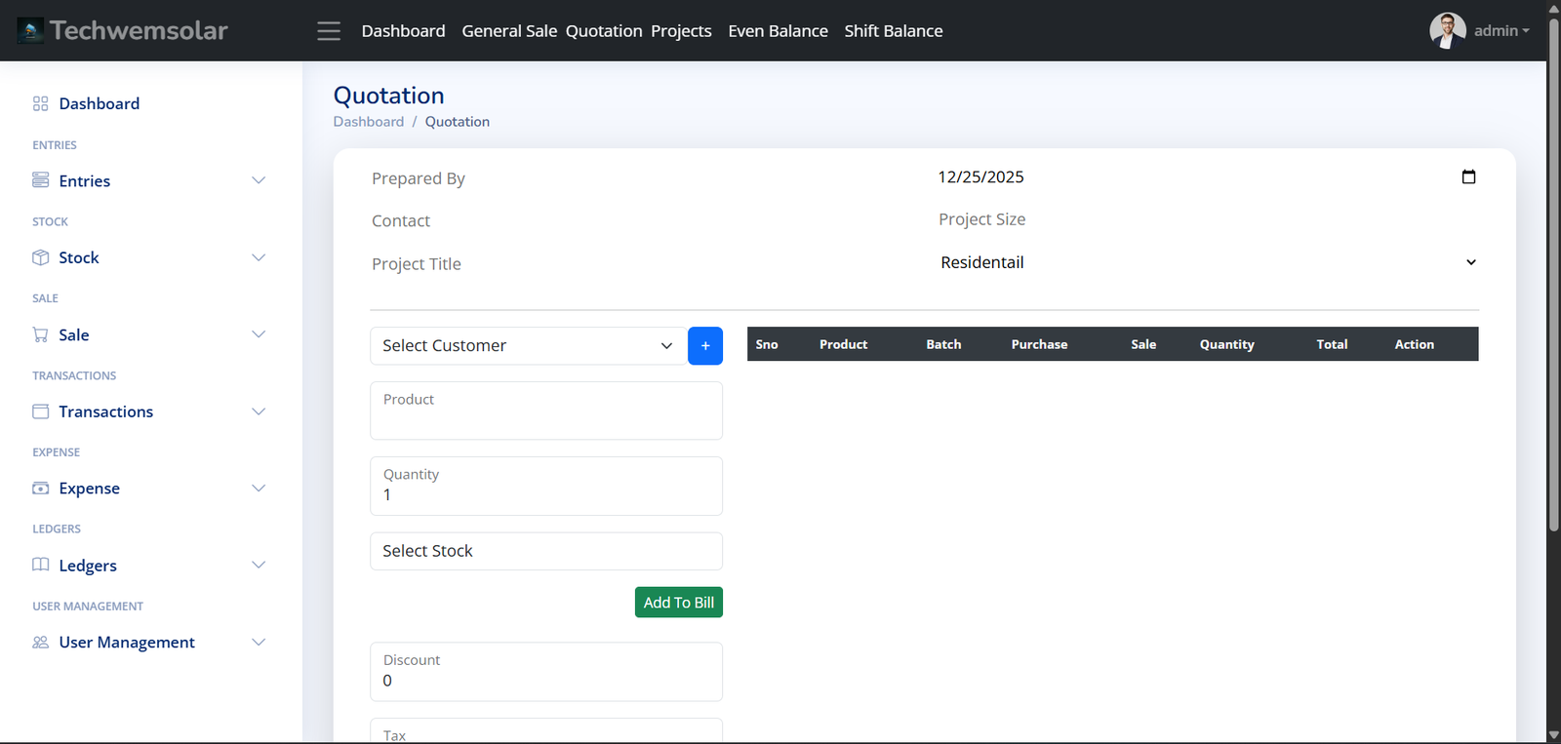Open General Sale from top navigation
The width and height of the screenshot is (1561, 744).
click(509, 31)
